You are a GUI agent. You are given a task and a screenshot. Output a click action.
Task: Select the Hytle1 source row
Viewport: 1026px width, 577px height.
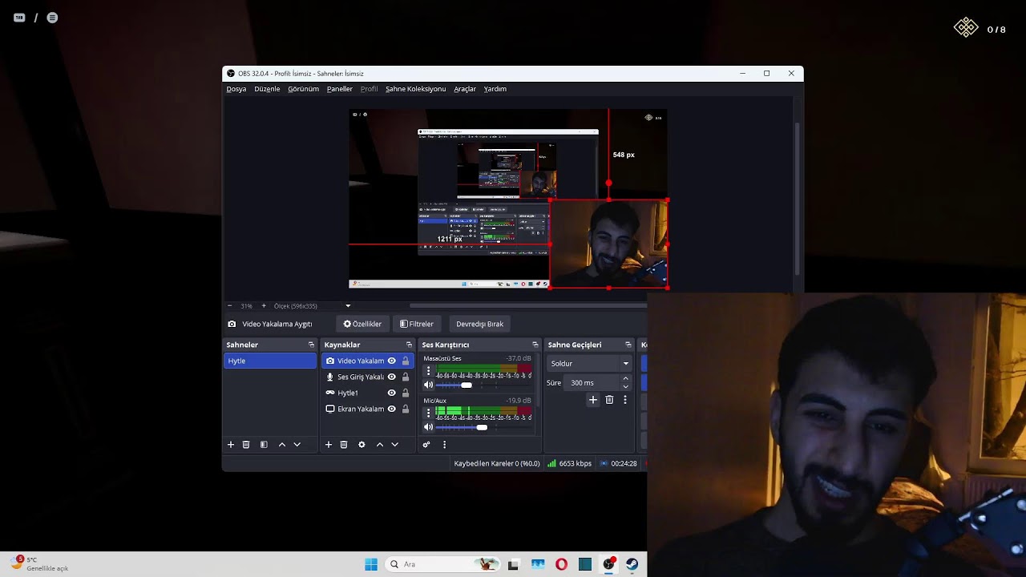coord(367,393)
